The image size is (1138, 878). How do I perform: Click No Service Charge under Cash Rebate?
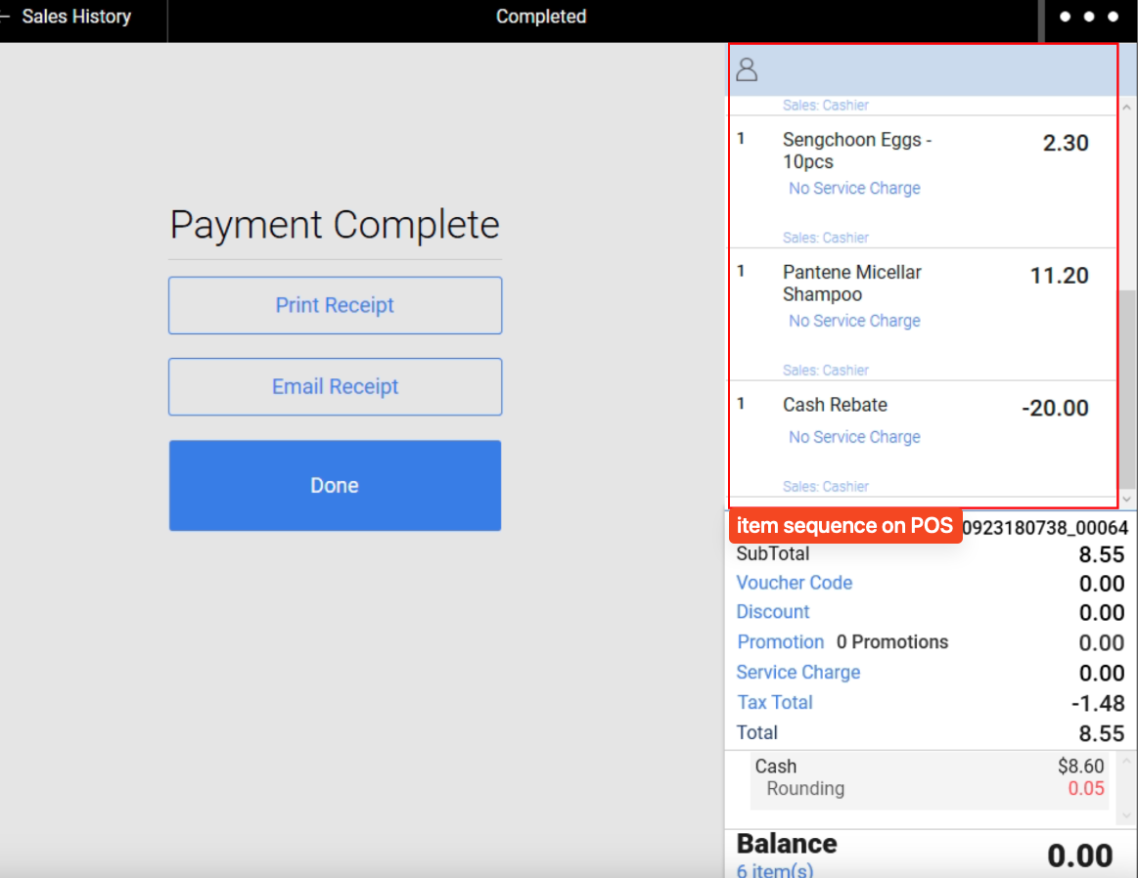point(854,437)
